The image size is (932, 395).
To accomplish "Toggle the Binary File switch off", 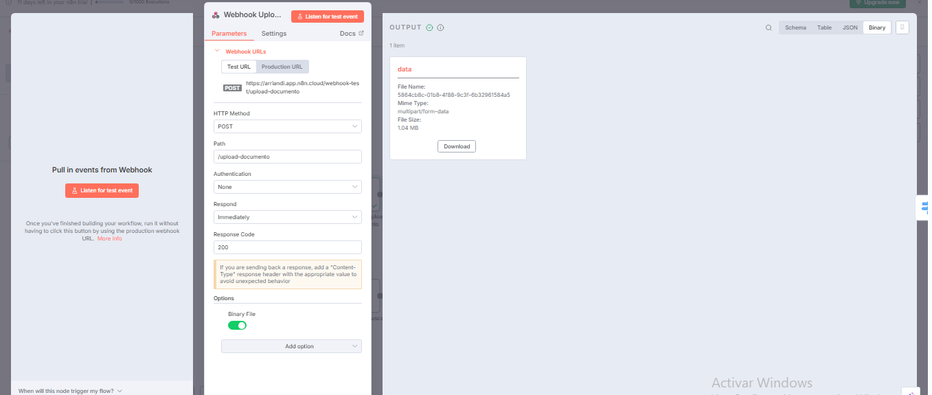I will pos(237,325).
